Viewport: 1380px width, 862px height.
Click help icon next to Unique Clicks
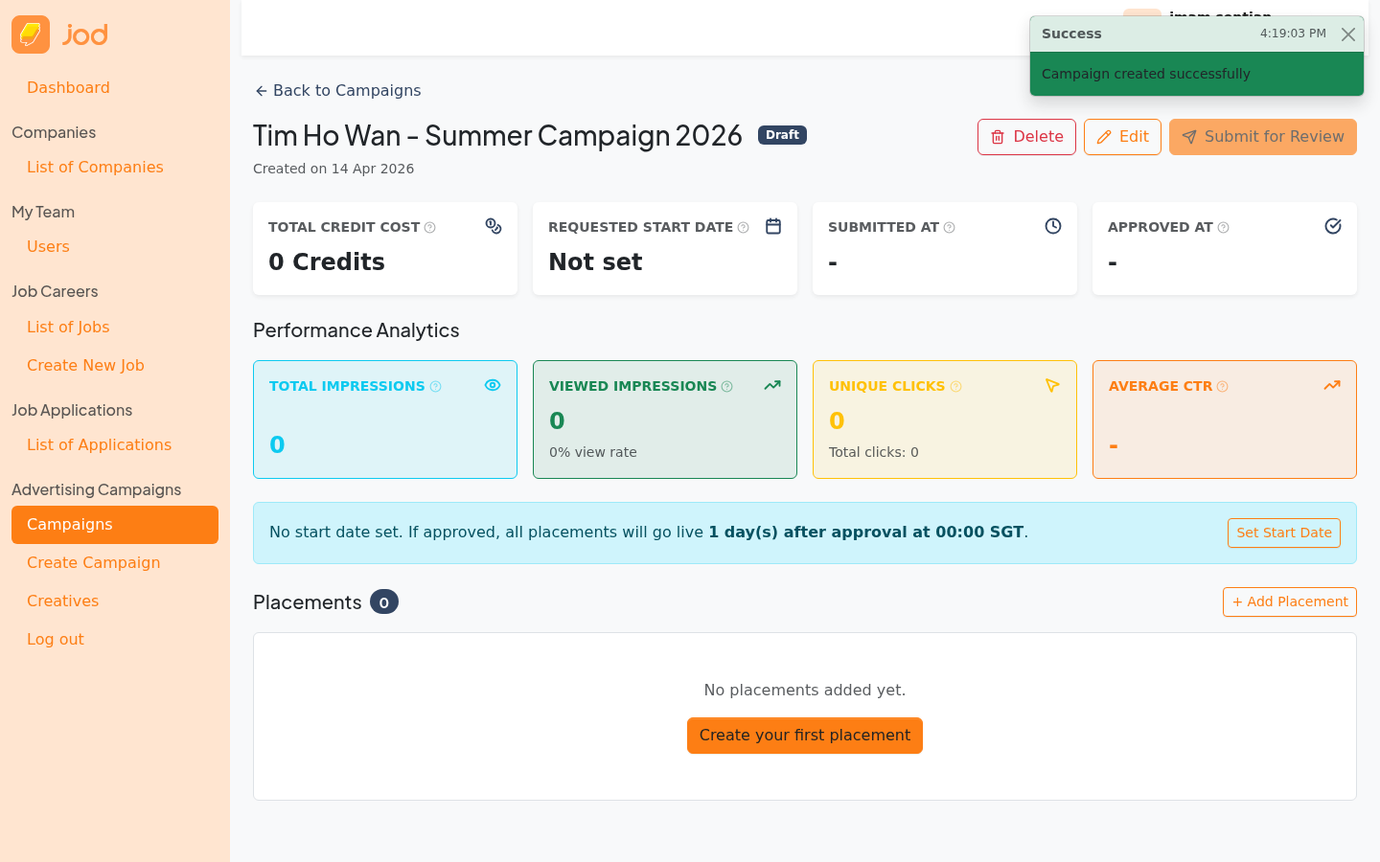(955, 387)
